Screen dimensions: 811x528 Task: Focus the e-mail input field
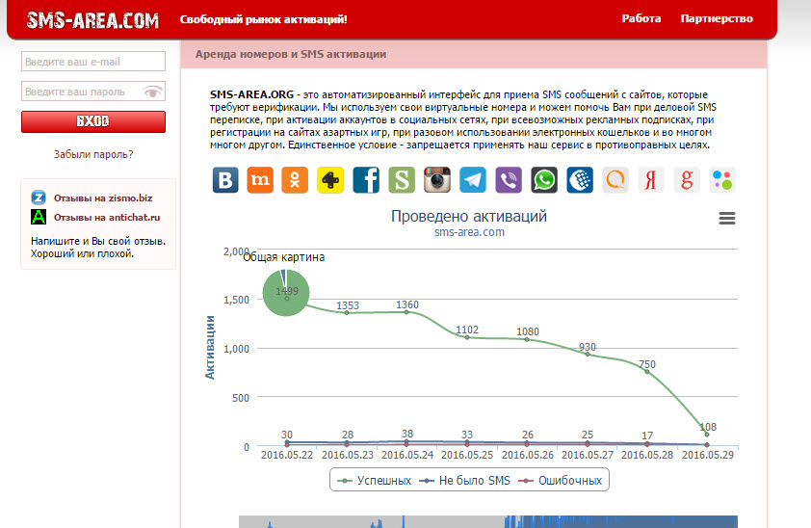93,61
